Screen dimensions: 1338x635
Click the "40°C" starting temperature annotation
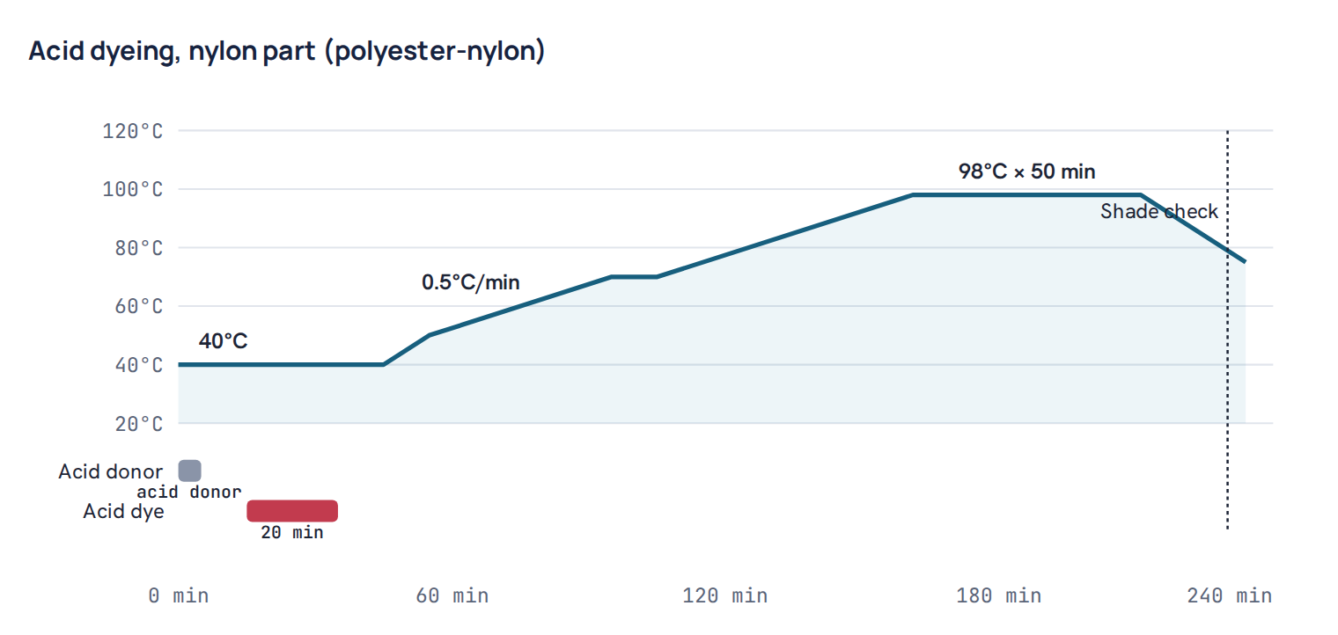point(224,340)
